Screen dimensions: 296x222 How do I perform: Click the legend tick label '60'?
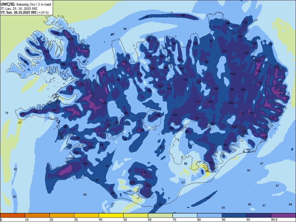(x=150, y=220)
